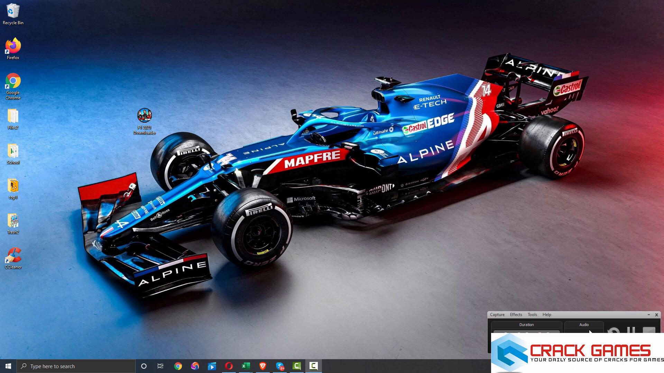The image size is (664, 373).
Task: Open Brave browser from the taskbar
Action: [263, 366]
